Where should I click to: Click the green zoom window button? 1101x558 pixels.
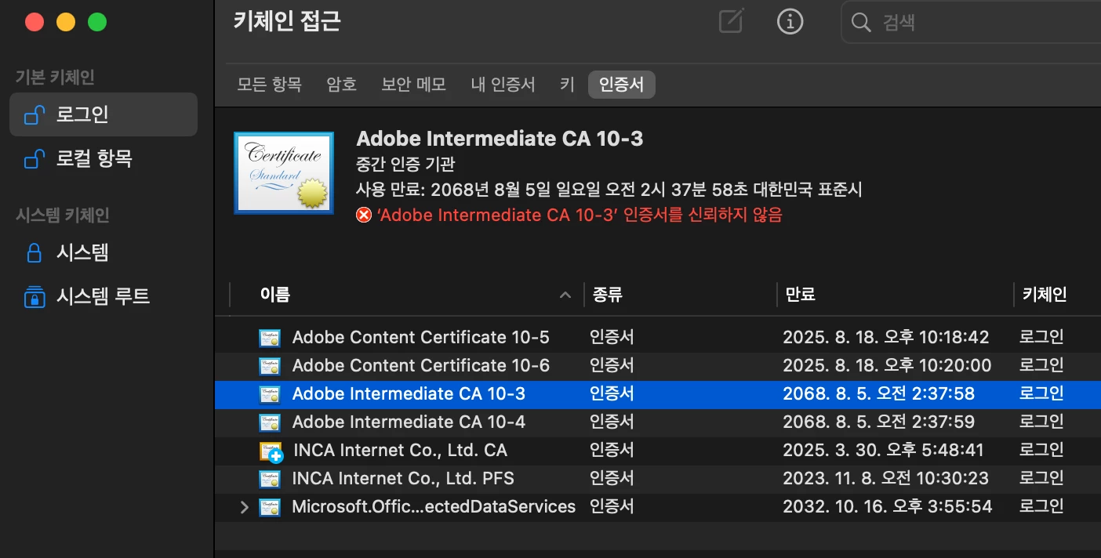pos(97,22)
